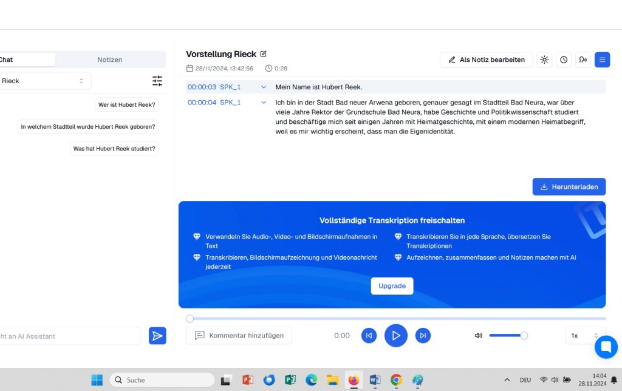Click suggested question 'Wer ist Hubert Reek?'
This screenshot has height=391, width=622.
pyautogui.click(x=126, y=104)
